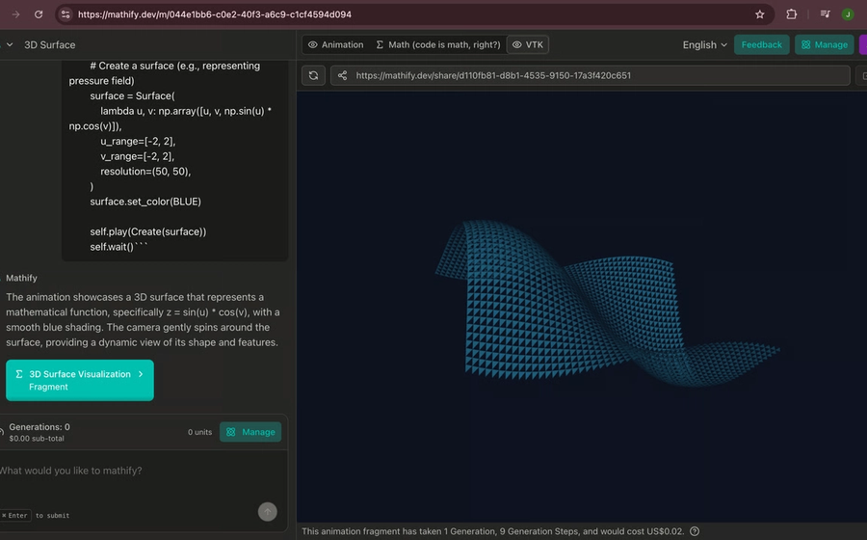Click the 3D Surface title
Viewport: 867px width, 540px height.
pos(50,44)
